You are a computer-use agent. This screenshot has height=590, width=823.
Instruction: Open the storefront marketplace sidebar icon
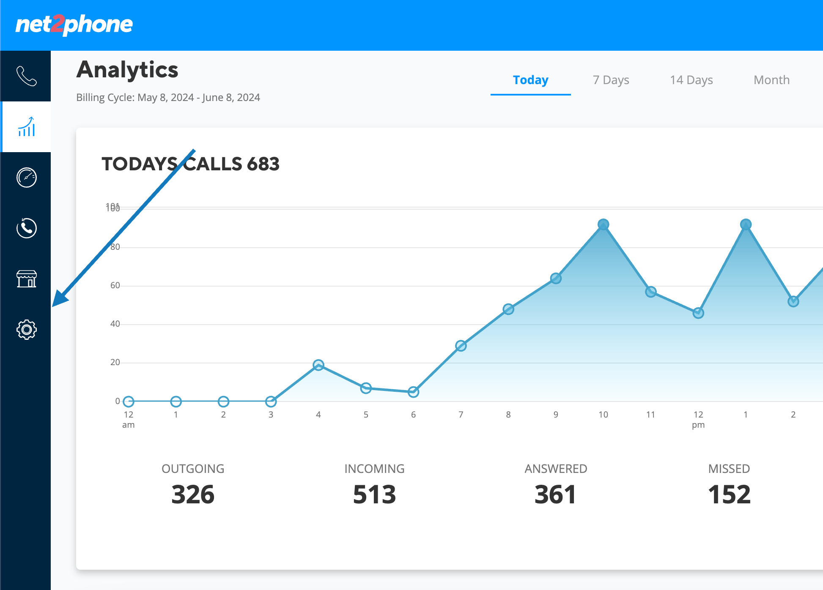click(x=26, y=279)
